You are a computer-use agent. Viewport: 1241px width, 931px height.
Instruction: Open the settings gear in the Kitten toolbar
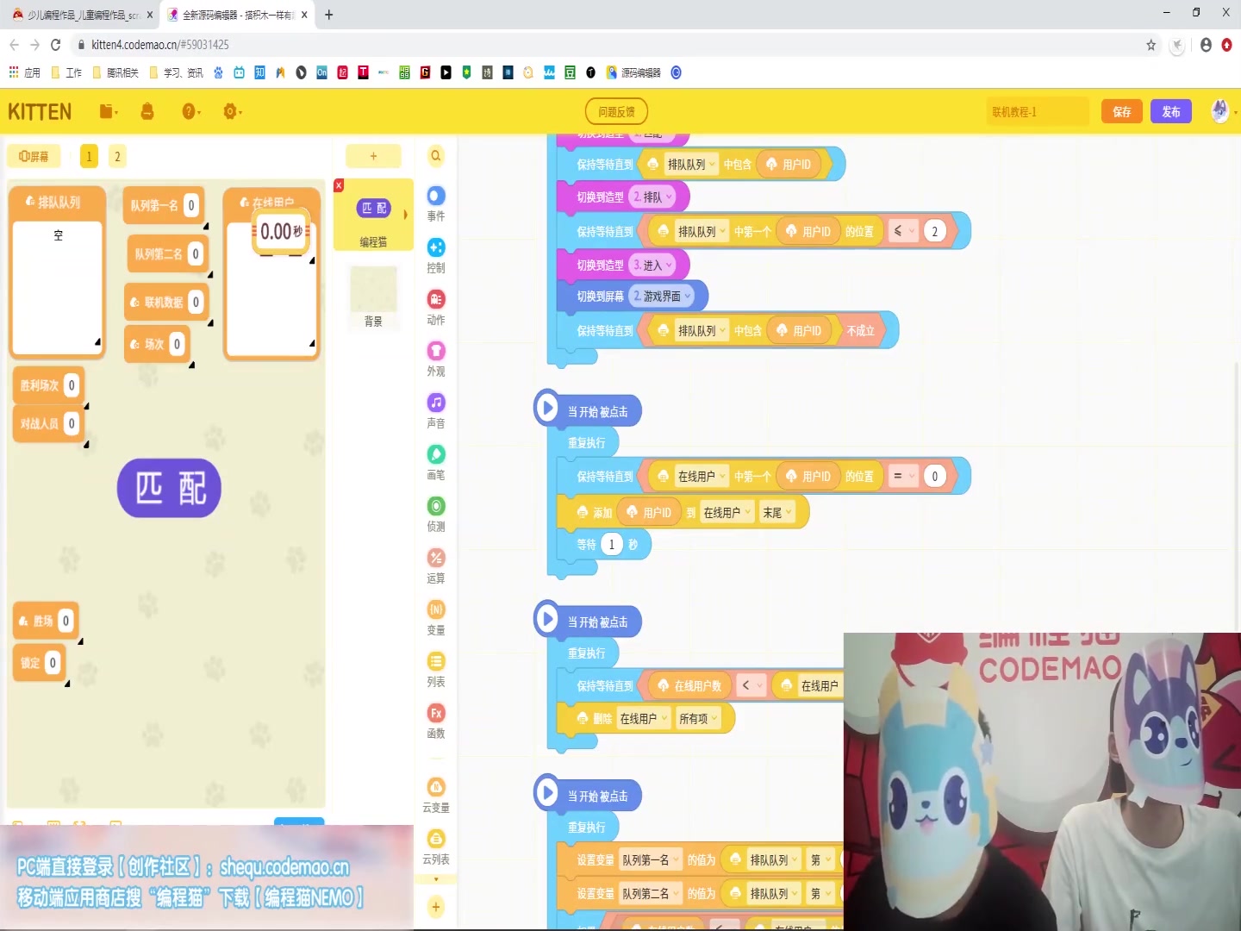(230, 111)
